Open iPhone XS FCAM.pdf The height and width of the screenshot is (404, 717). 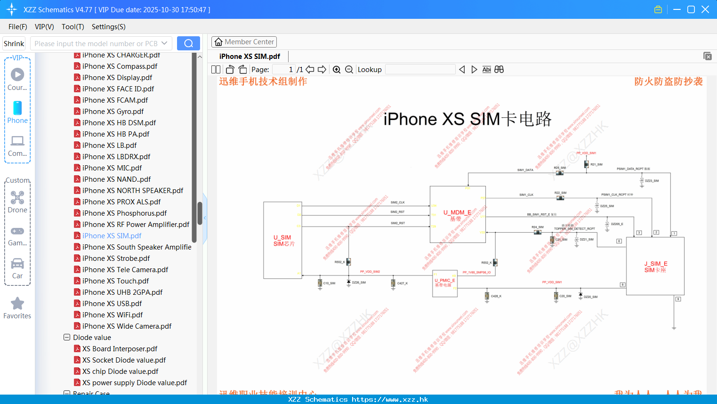click(x=115, y=100)
